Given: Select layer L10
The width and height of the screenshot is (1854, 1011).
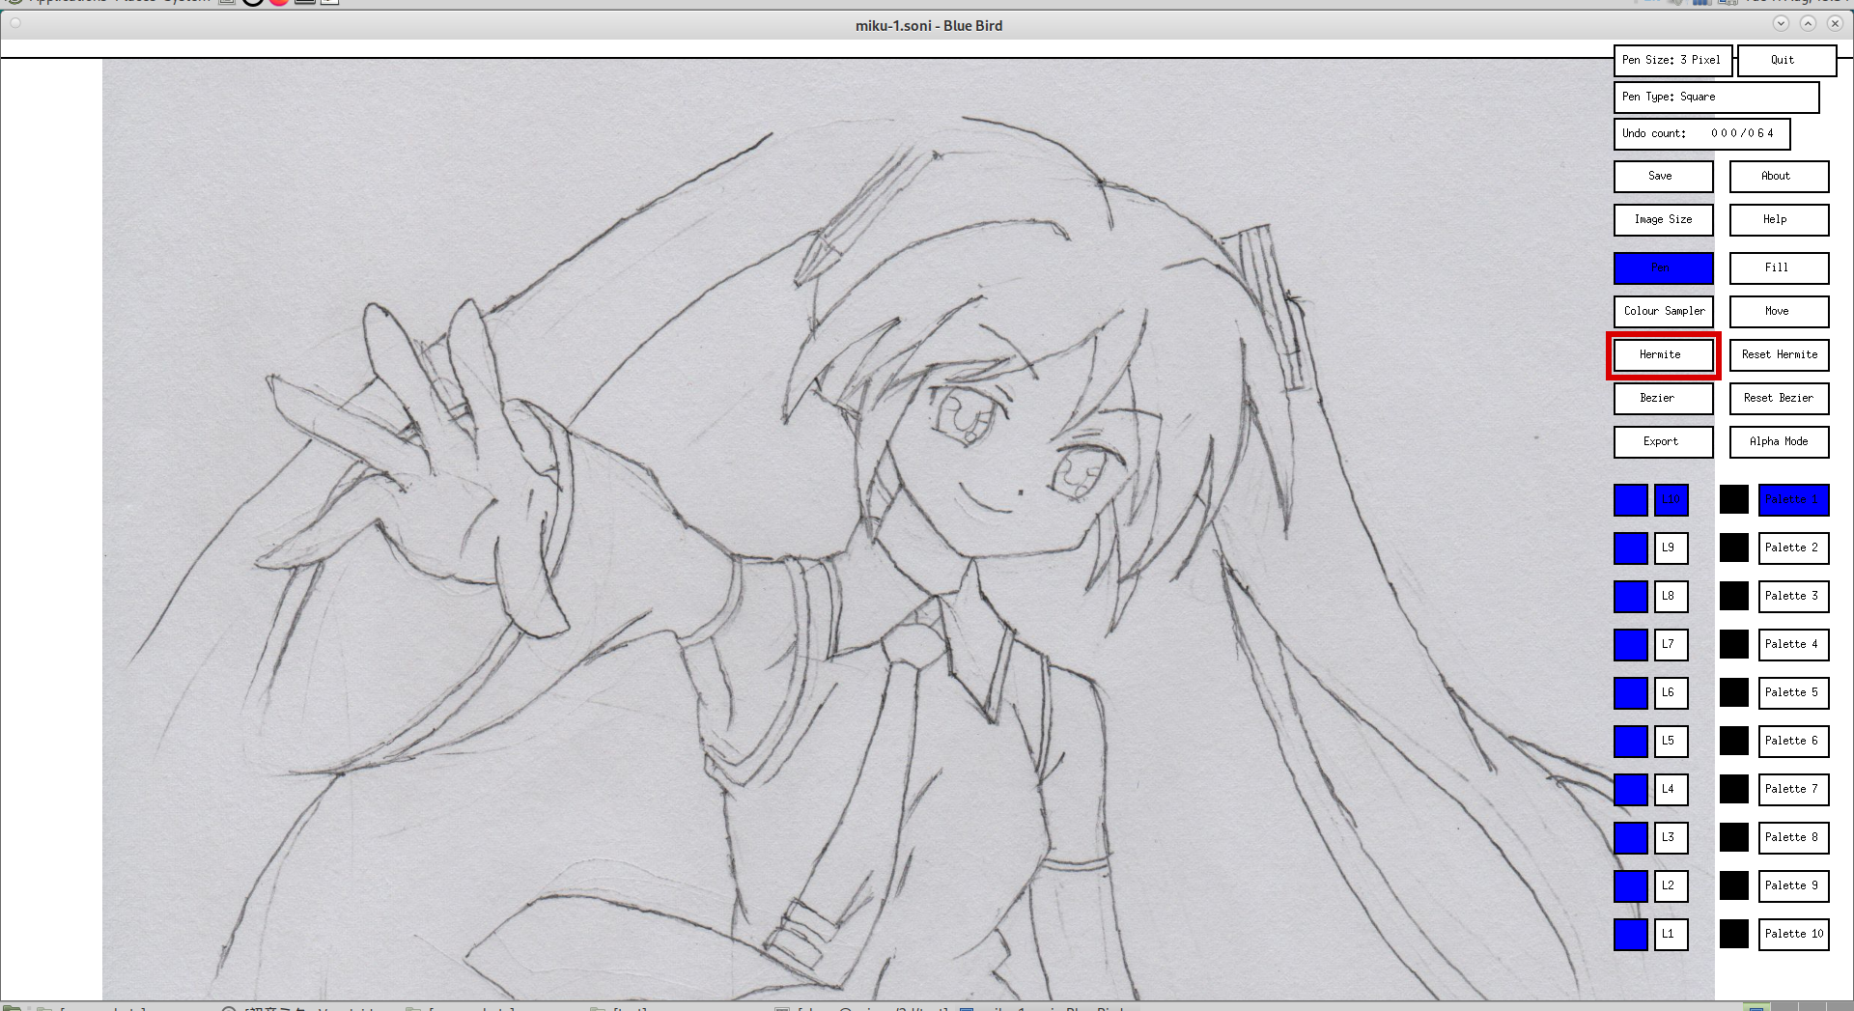Looking at the screenshot, I should point(1671,499).
